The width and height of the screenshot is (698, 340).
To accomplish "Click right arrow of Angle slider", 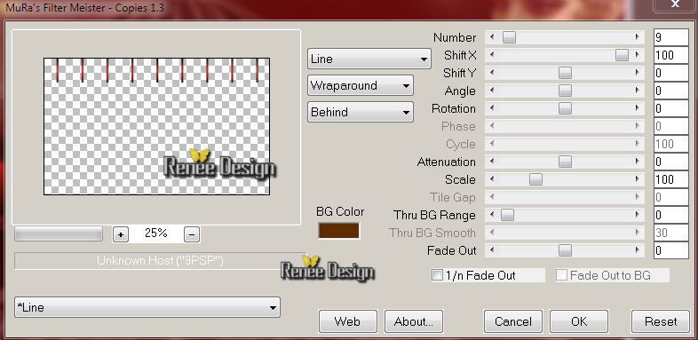I will pos(638,91).
